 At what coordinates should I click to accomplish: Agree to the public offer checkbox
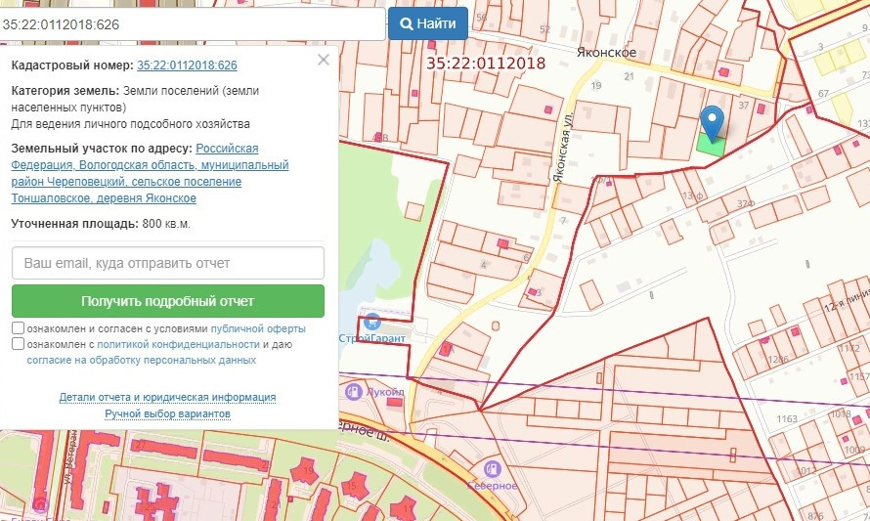pyautogui.click(x=19, y=328)
